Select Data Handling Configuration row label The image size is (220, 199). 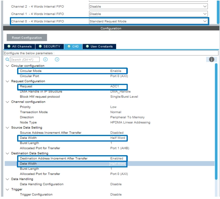42,184
